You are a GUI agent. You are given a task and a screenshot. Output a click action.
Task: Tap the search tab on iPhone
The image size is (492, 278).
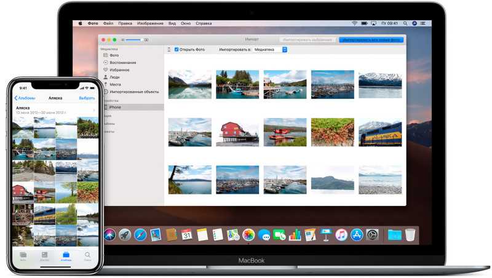87,256
